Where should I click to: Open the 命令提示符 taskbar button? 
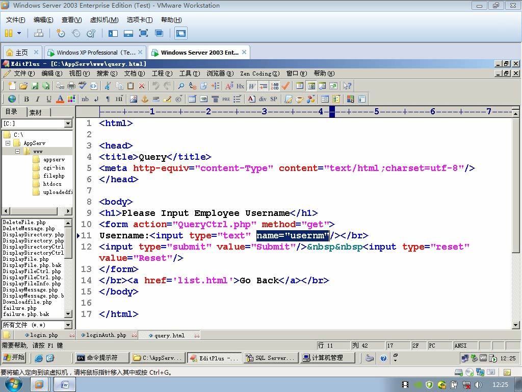[102, 358]
